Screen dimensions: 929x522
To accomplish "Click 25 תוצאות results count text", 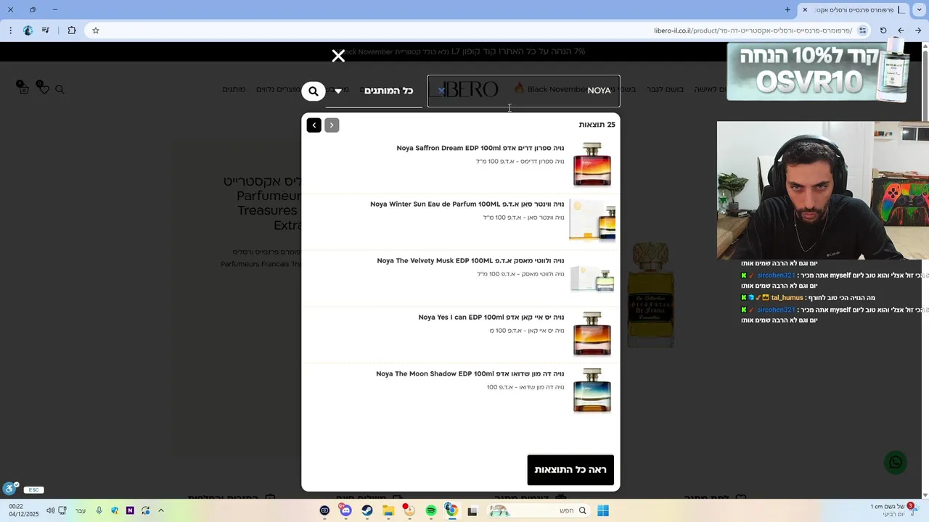I will (597, 125).
